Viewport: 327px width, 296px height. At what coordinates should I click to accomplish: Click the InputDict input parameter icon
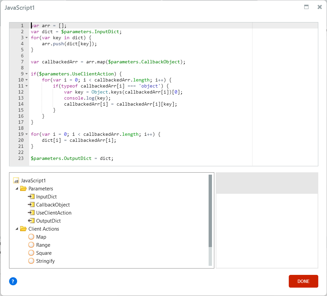pyautogui.click(x=31, y=196)
